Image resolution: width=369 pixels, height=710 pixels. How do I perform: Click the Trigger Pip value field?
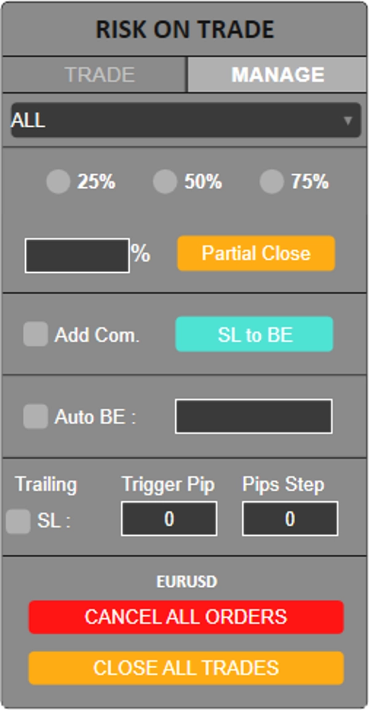[x=169, y=519]
